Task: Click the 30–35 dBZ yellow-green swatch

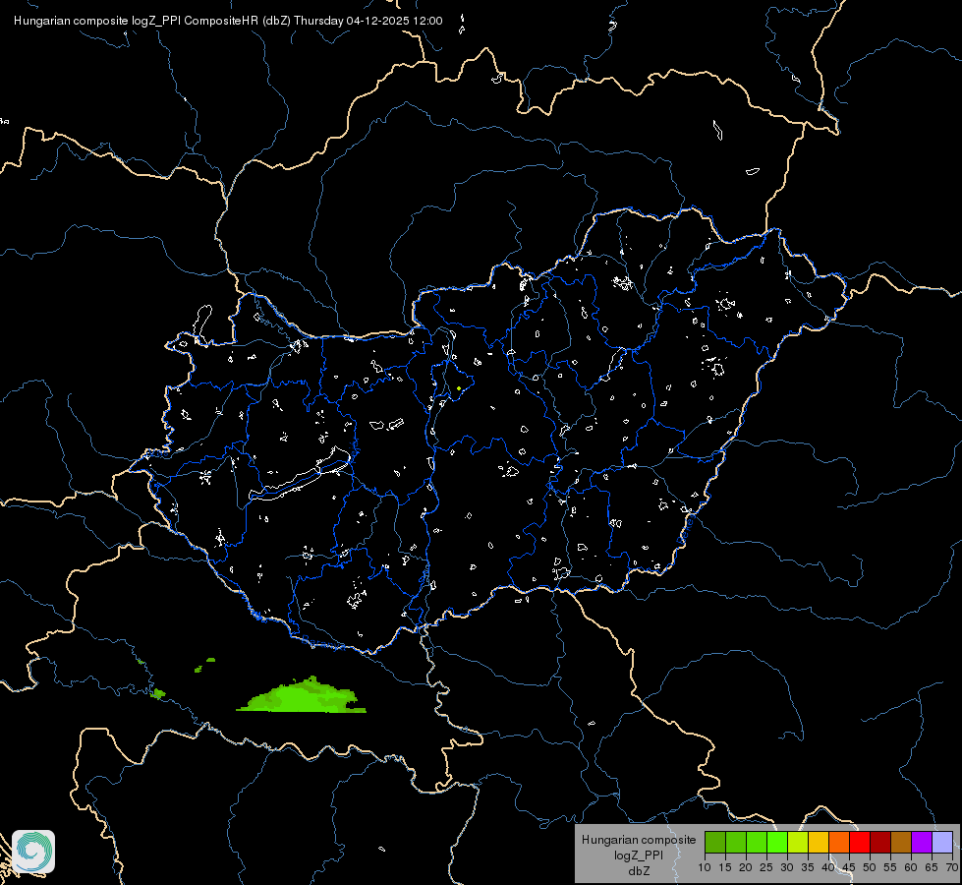Action: (x=798, y=842)
